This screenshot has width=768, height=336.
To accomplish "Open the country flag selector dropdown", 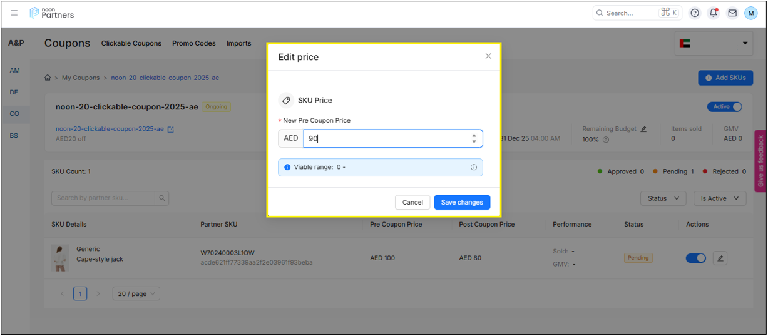I will pyautogui.click(x=714, y=43).
